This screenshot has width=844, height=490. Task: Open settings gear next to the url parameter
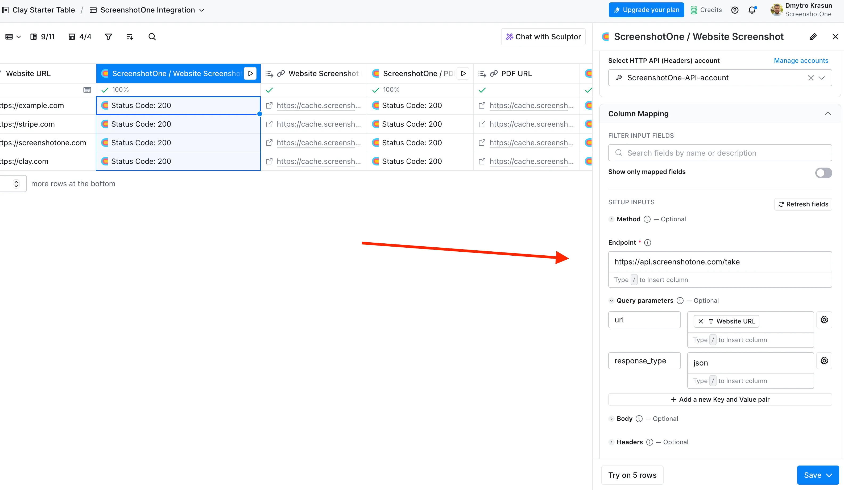point(824,319)
